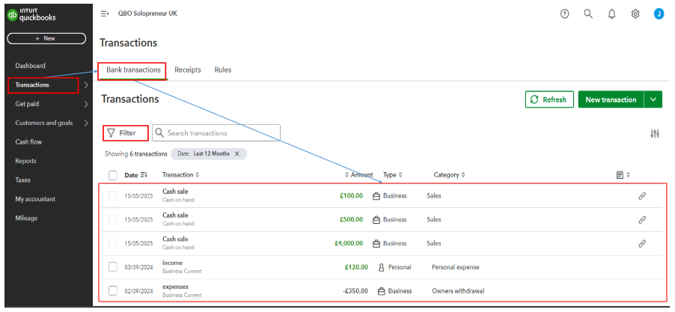Tick the select-all transactions checkbox
The width and height of the screenshot is (675, 312).
(113, 175)
